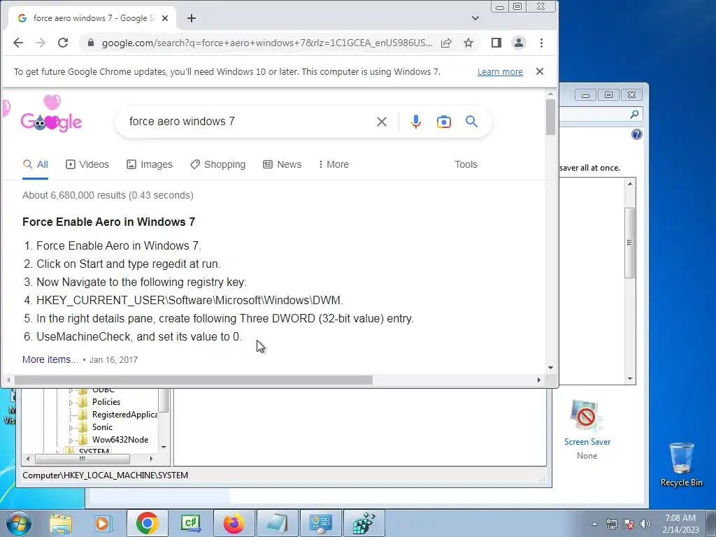Screen dimensions: 716x537
Task: Start voice search with microphone icon
Action: [416, 122]
